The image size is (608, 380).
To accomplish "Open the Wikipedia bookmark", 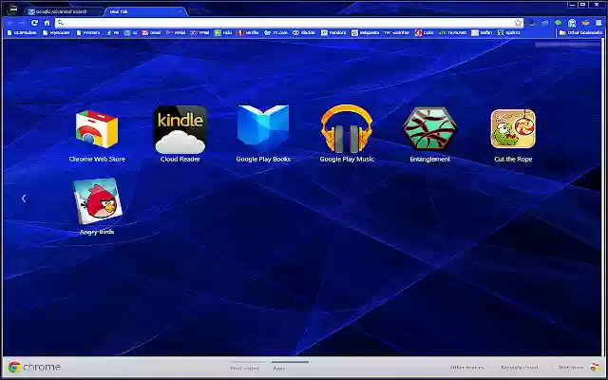I will 365,33.
